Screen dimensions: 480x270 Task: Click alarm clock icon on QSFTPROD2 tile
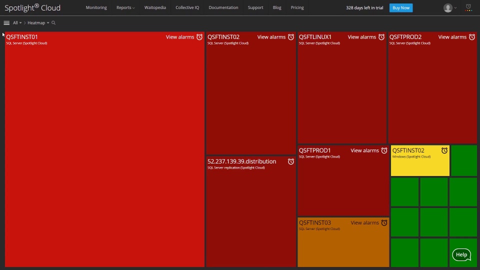tap(472, 37)
